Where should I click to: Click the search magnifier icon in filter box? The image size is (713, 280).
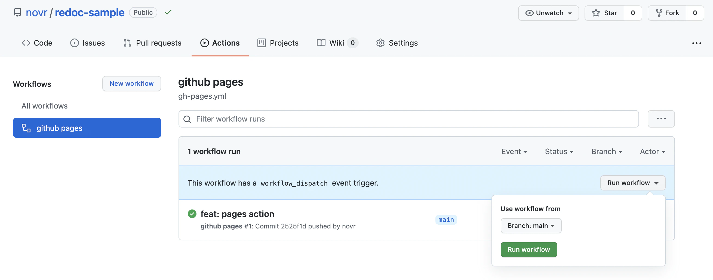[188, 119]
